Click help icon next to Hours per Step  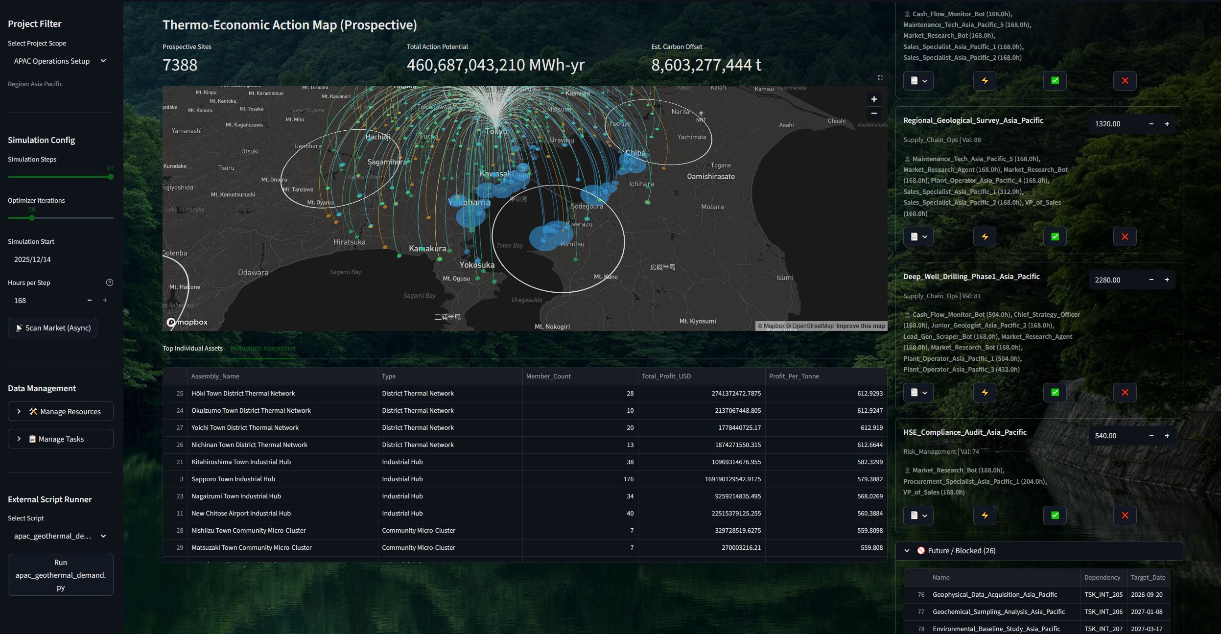coord(110,282)
